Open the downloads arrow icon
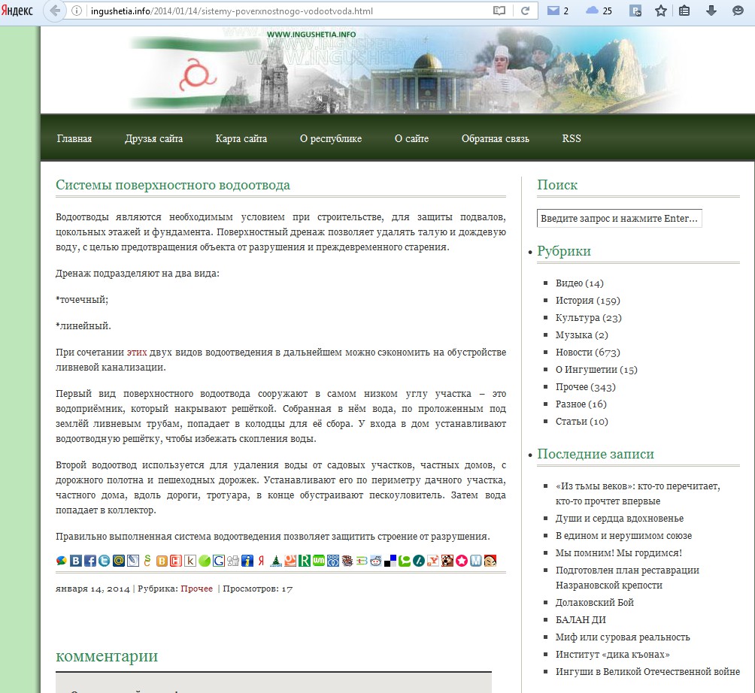Viewport: 755px width, 693px height. click(711, 11)
